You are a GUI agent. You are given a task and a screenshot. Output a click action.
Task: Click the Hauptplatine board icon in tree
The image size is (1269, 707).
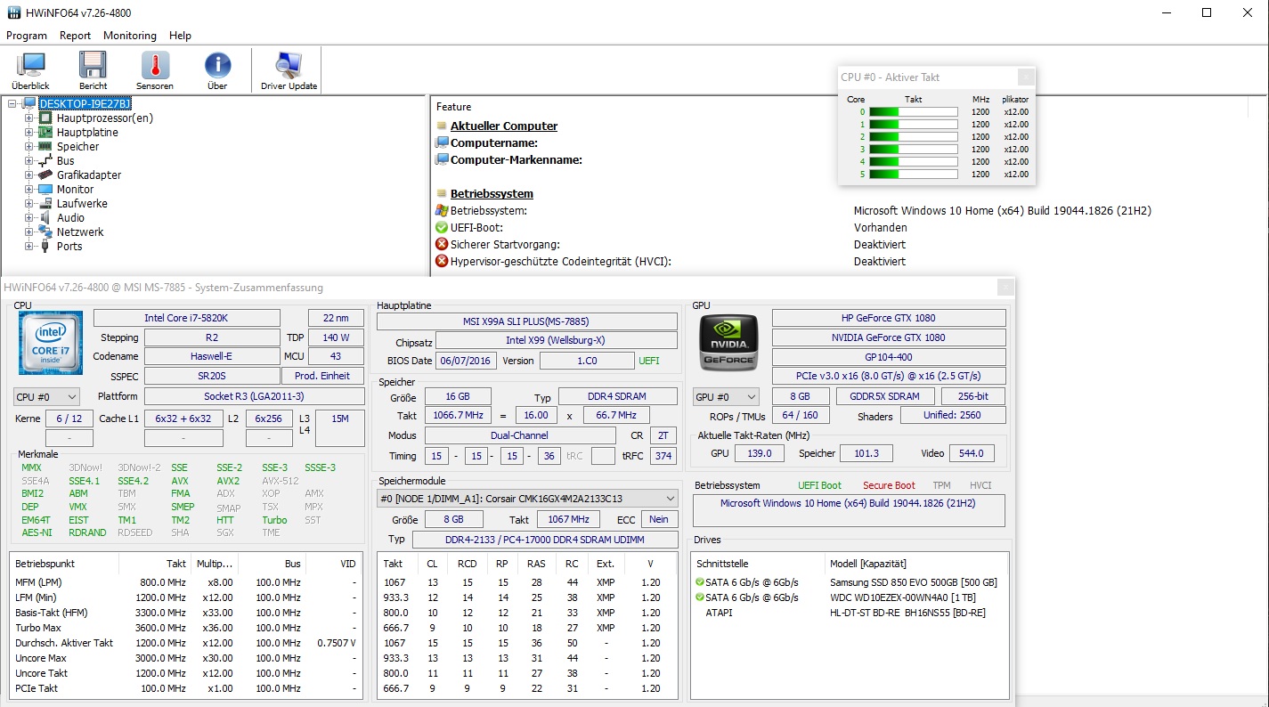(x=45, y=132)
